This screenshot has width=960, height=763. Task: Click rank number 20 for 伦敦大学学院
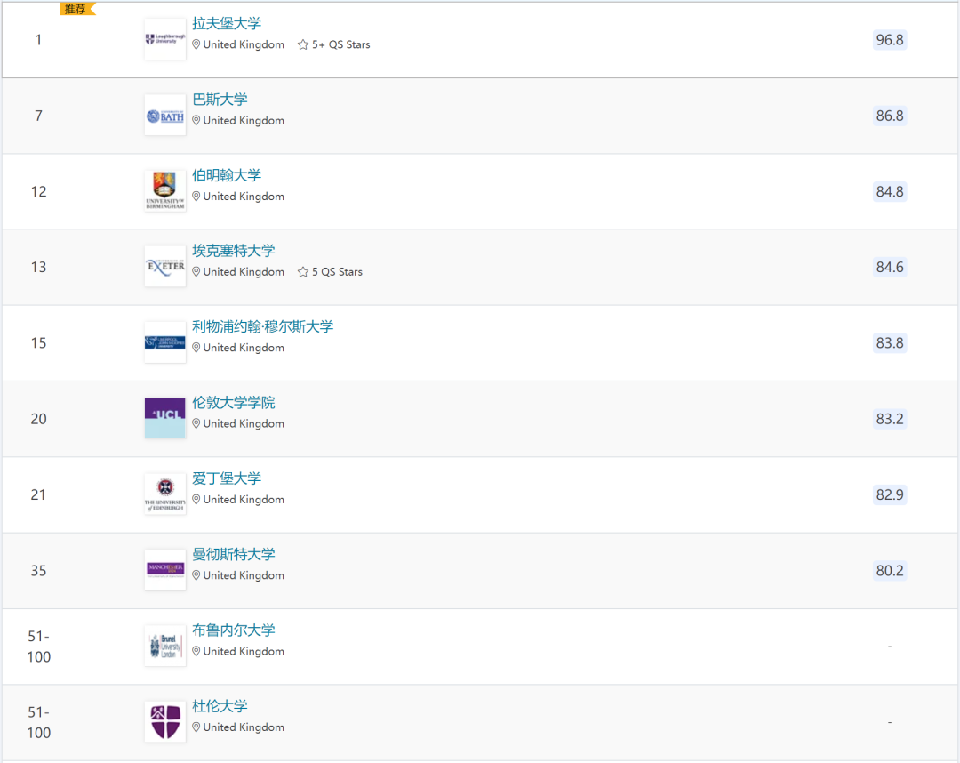click(38, 419)
